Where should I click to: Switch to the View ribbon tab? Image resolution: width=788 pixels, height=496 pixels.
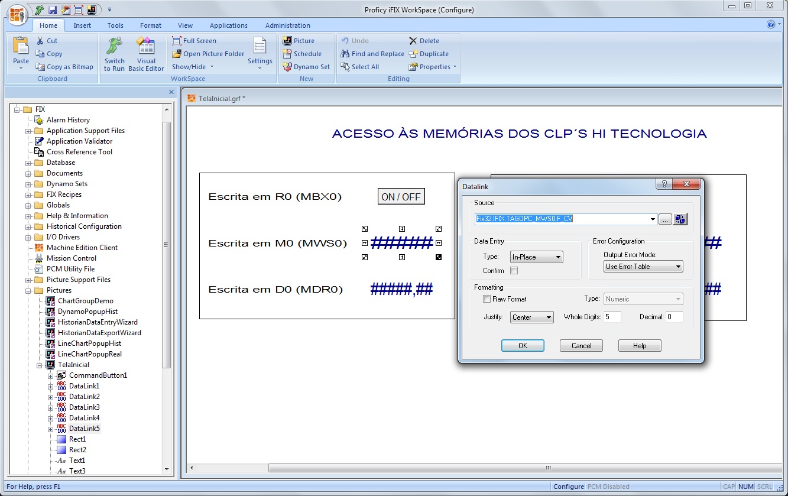pos(186,25)
